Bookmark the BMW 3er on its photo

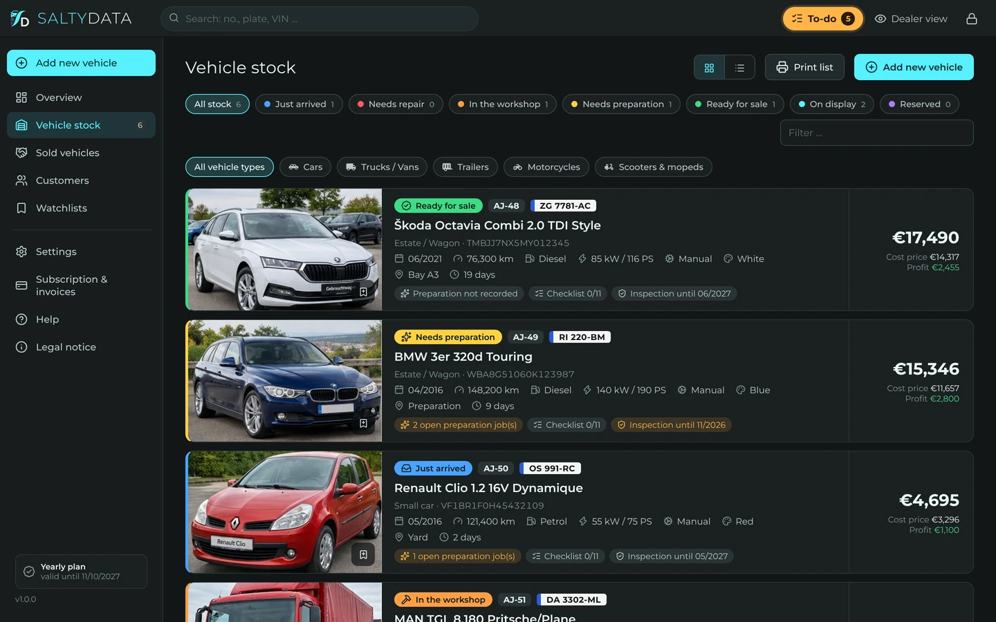click(x=363, y=423)
